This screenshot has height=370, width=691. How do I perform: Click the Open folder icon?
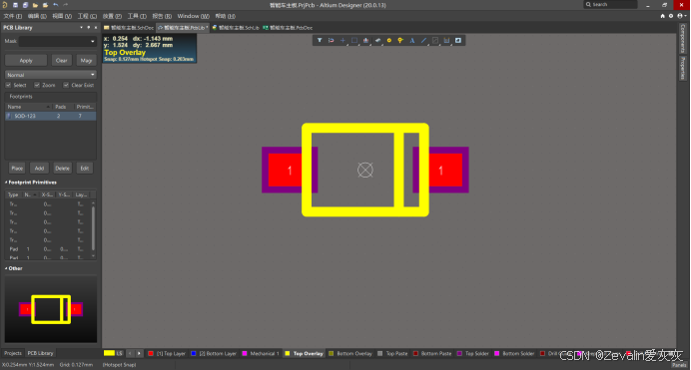point(35,5)
